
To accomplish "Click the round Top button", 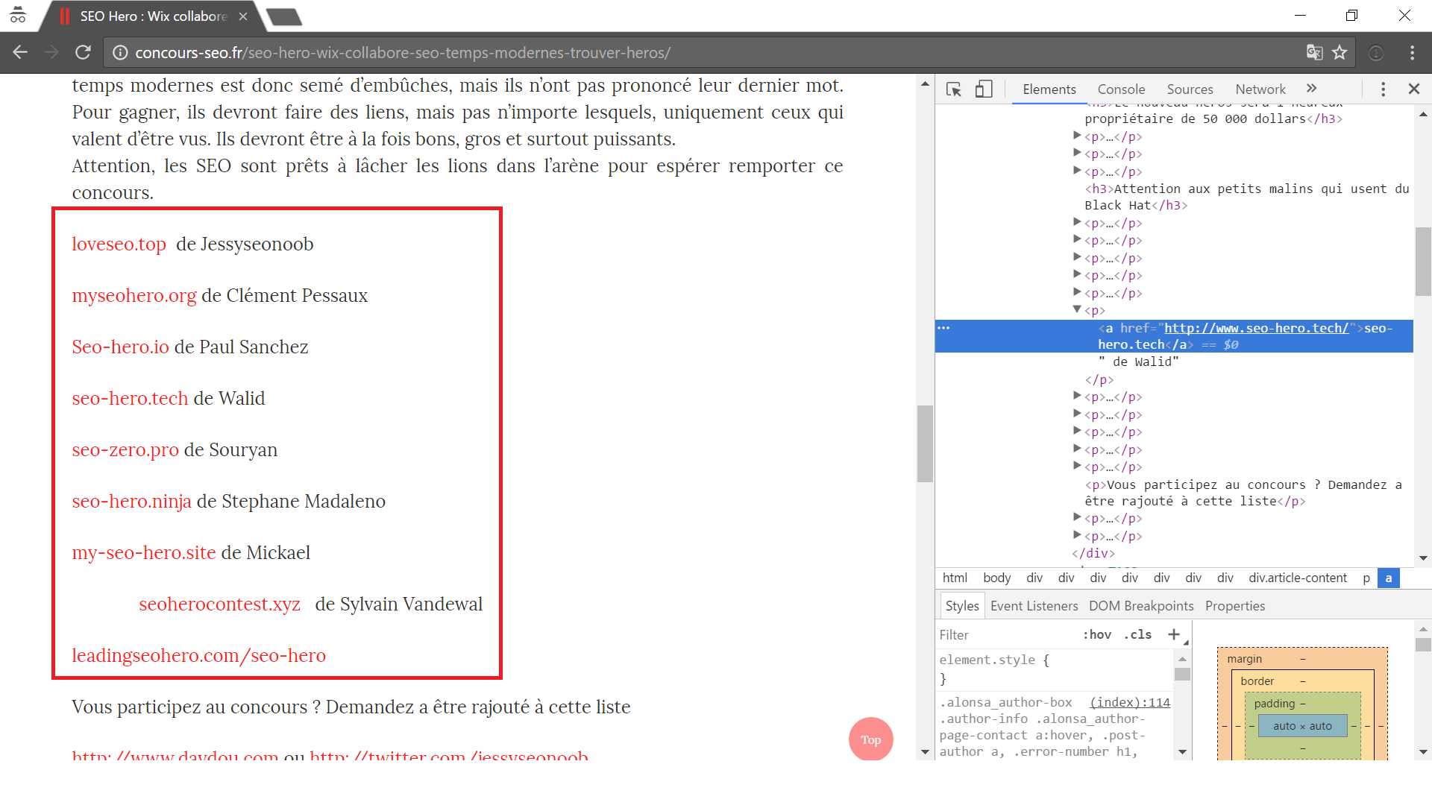I will pyautogui.click(x=870, y=739).
